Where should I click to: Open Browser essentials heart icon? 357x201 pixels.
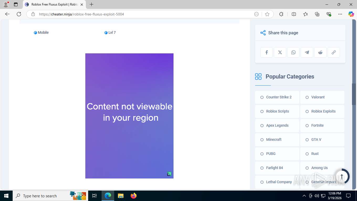coord(329,14)
